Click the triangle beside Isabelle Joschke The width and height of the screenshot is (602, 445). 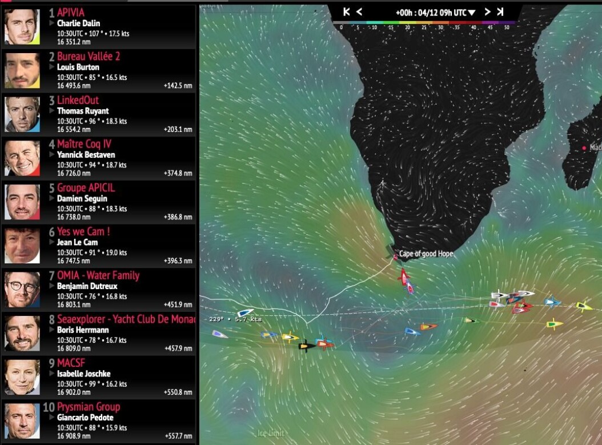click(52, 373)
